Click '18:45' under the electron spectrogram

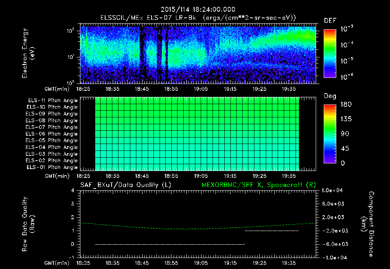click(142, 89)
